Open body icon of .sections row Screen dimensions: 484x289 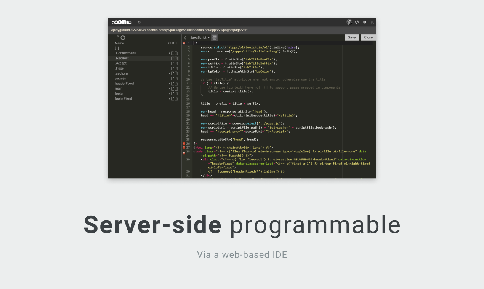point(173,73)
